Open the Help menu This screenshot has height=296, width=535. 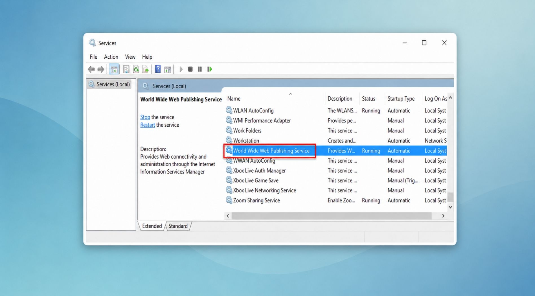pos(147,57)
